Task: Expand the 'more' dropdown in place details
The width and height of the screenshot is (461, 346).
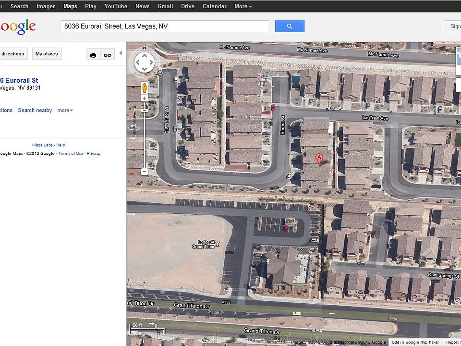Action: [x=65, y=111]
